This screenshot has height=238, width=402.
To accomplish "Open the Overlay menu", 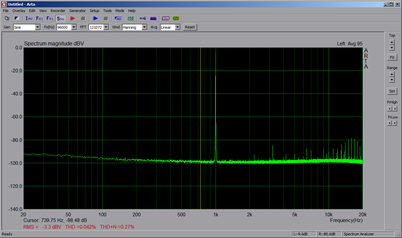I will pos(19,11).
